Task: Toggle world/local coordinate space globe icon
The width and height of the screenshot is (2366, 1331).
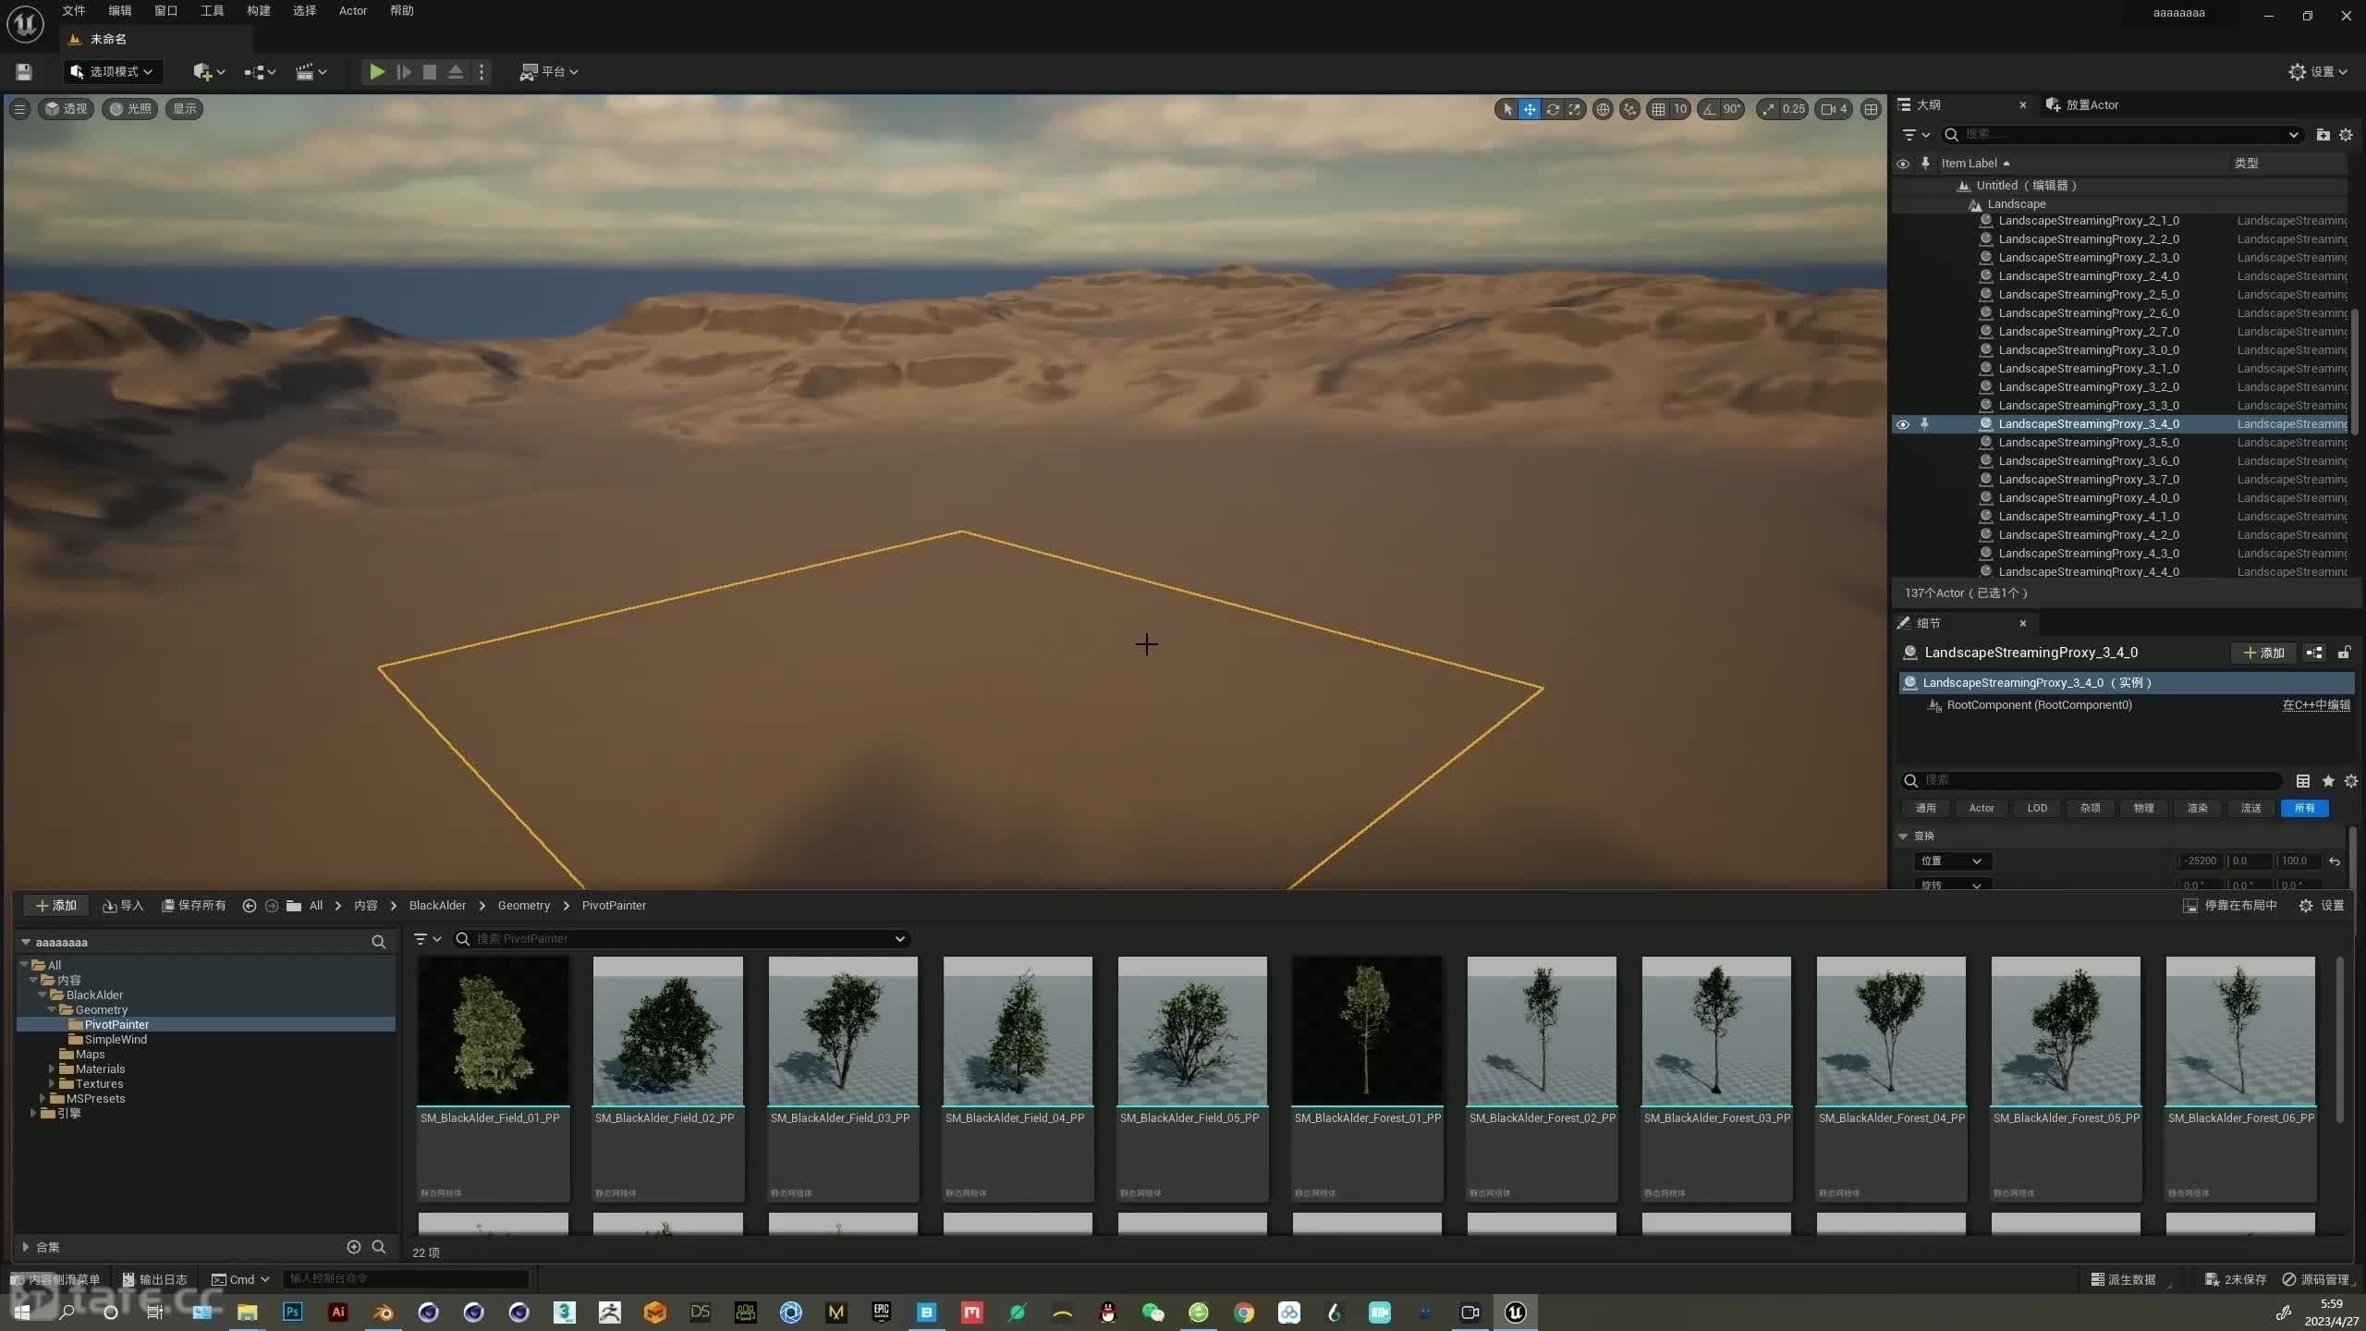Action: [x=1603, y=109]
